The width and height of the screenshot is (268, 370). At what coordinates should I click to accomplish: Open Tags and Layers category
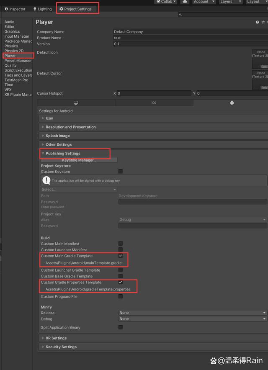18,75
